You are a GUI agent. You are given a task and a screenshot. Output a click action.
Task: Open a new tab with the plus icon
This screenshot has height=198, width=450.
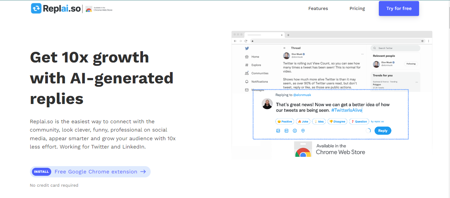[288, 35]
